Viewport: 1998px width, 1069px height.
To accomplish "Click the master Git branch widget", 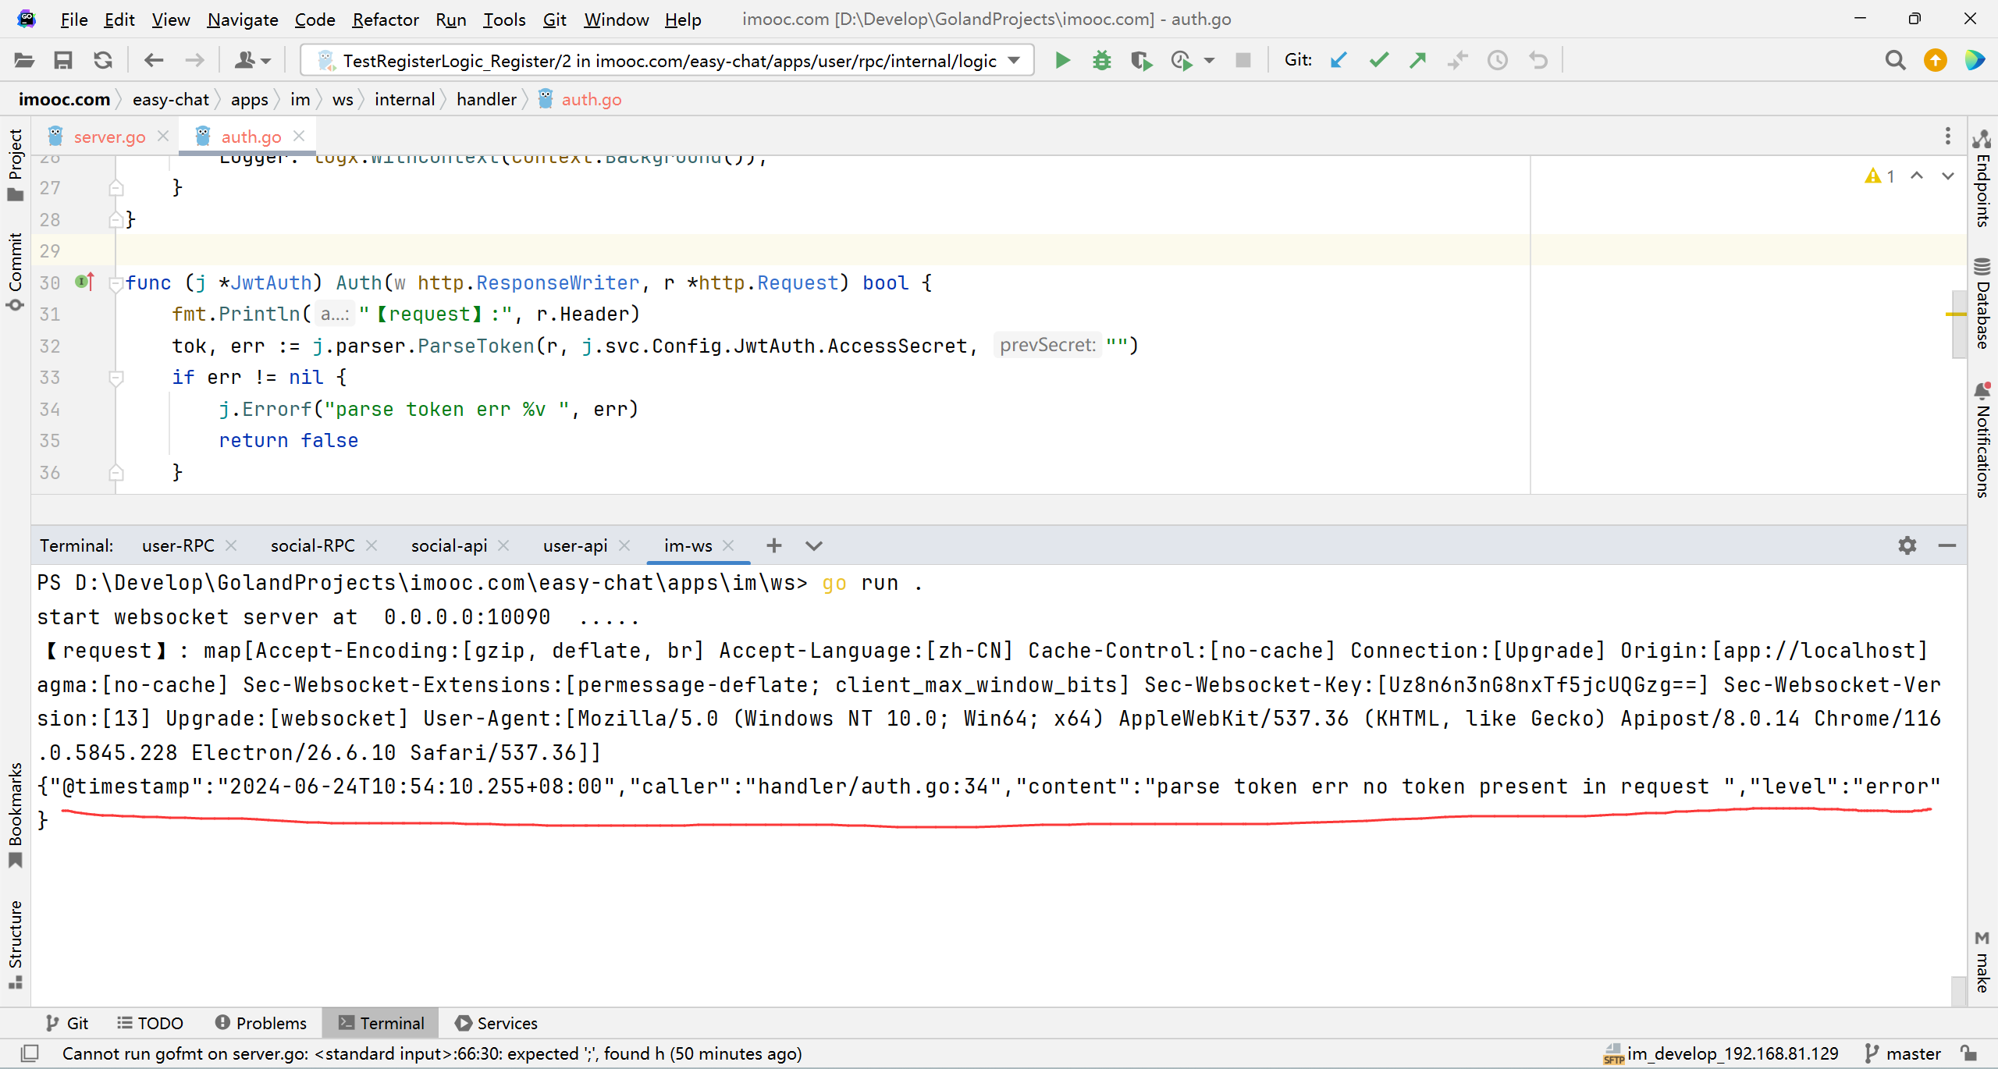I will click(x=1903, y=1053).
